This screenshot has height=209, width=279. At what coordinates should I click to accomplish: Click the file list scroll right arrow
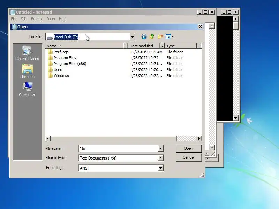click(199, 138)
